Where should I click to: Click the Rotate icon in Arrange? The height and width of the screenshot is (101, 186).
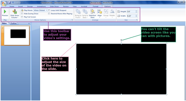[112, 12]
